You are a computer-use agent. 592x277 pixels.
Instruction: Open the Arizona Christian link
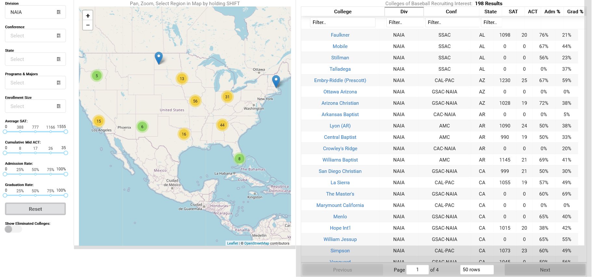coord(340,103)
